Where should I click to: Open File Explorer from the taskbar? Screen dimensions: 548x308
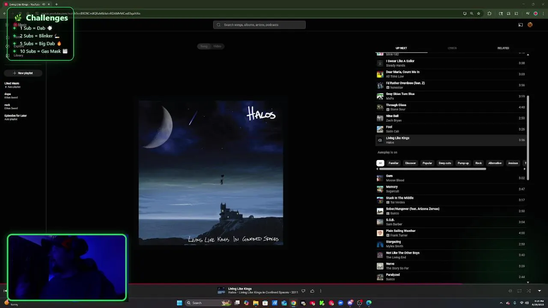pos(256,303)
